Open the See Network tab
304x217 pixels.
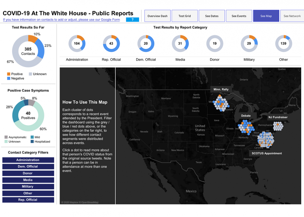292,16
